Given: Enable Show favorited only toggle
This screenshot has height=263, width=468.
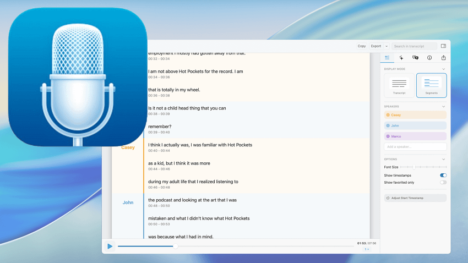Looking at the screenshot, I should (443, 183).
